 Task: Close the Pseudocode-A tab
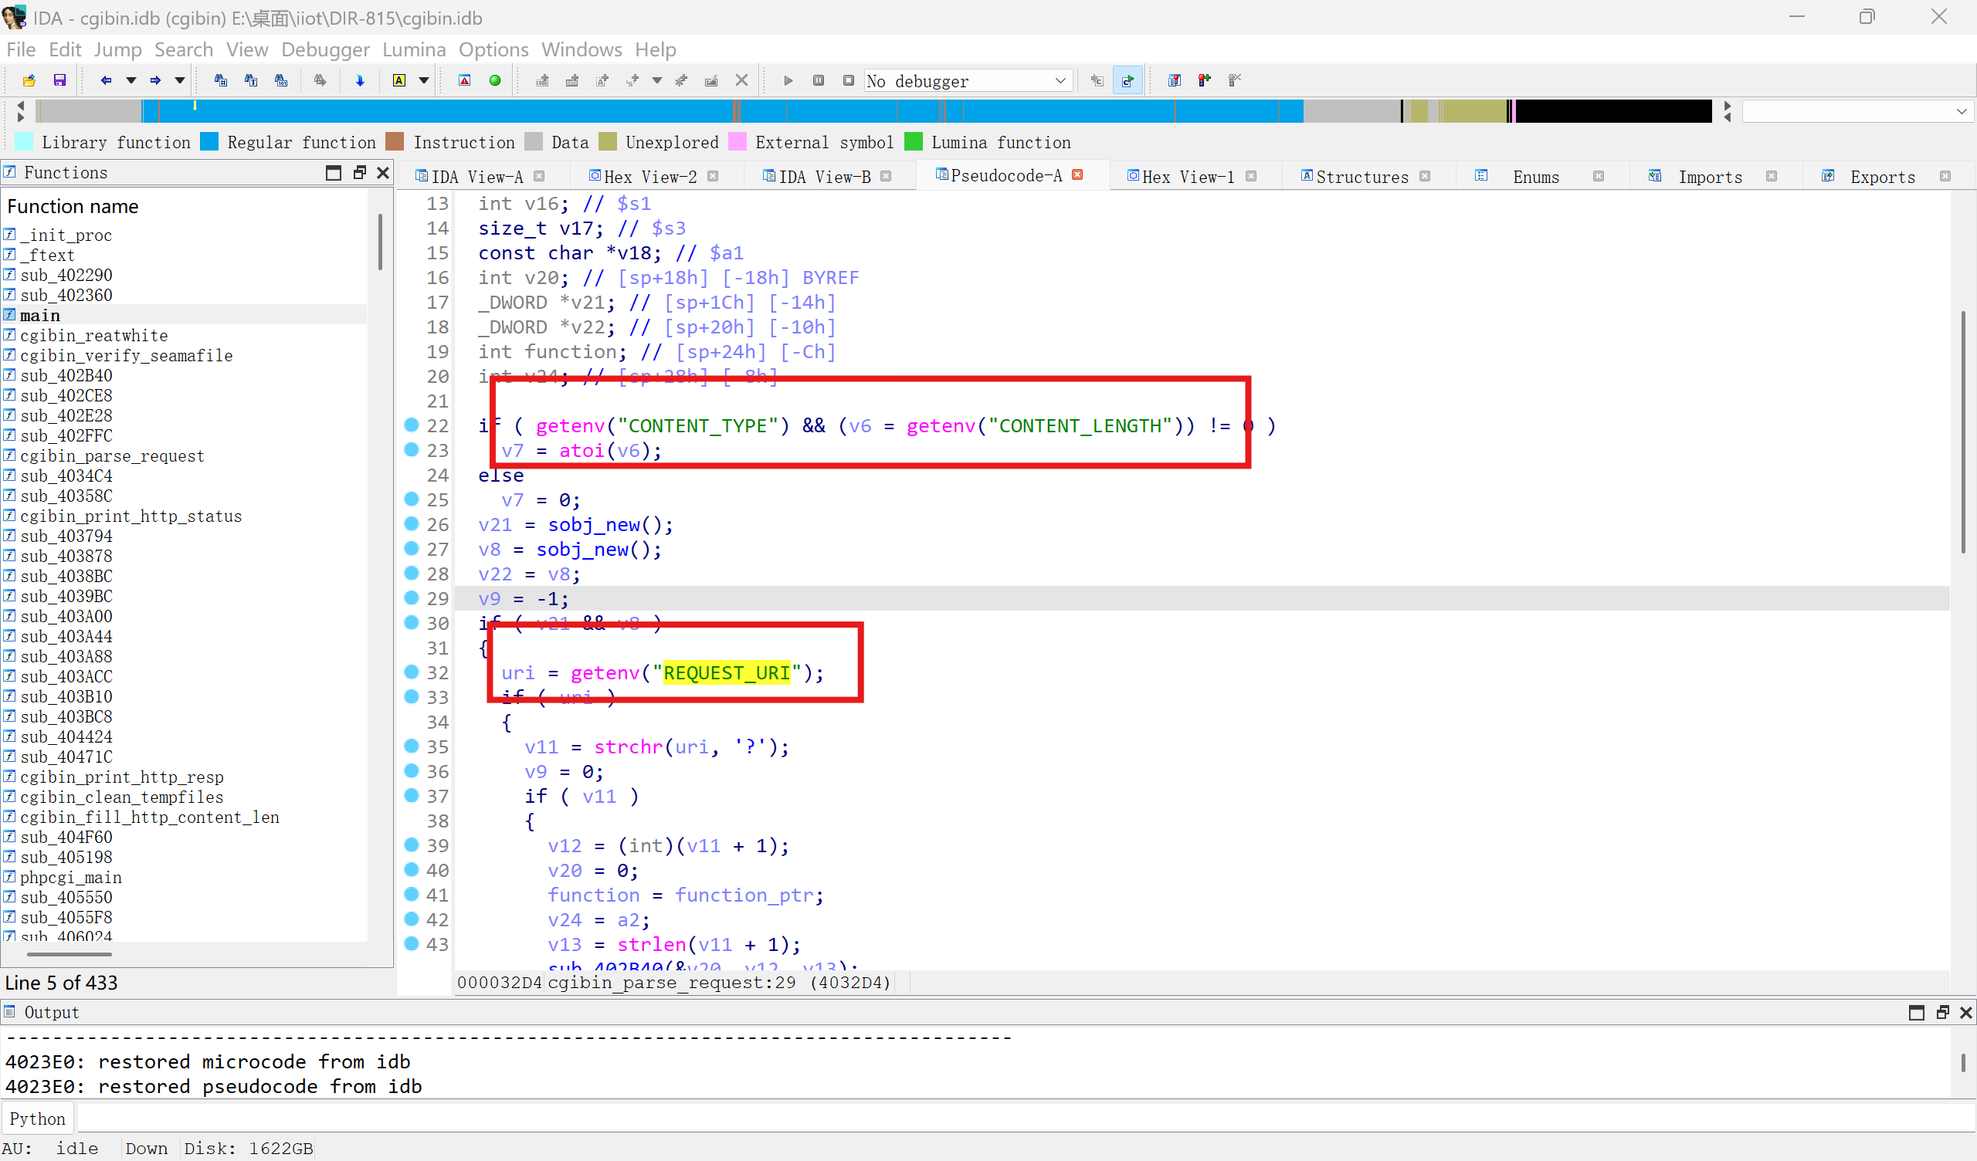(x=1077, y=175)
